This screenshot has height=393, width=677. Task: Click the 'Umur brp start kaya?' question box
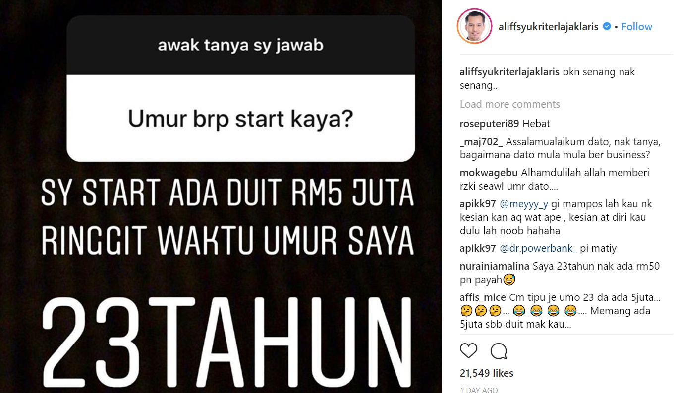pos(241,119)
